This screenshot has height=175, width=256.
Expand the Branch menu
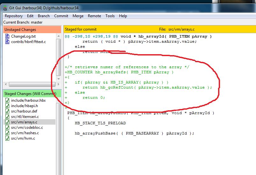(x=44, y=16)
